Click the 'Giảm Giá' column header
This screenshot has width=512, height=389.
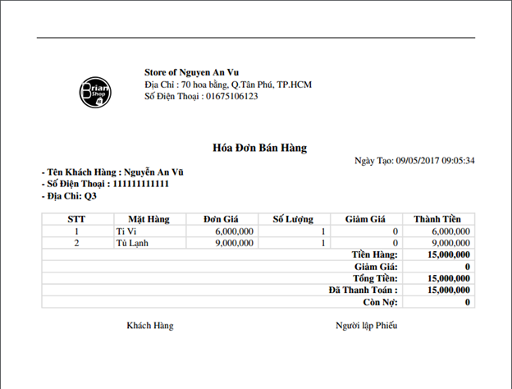[x=365, y=219]
